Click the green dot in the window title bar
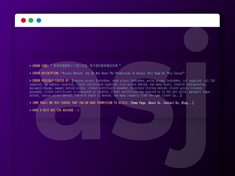This screenshot has width=235, height=176. [31, 20]
